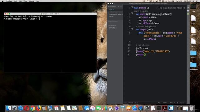
Task: Open Firefox in dock
Action: pos(38,108)
